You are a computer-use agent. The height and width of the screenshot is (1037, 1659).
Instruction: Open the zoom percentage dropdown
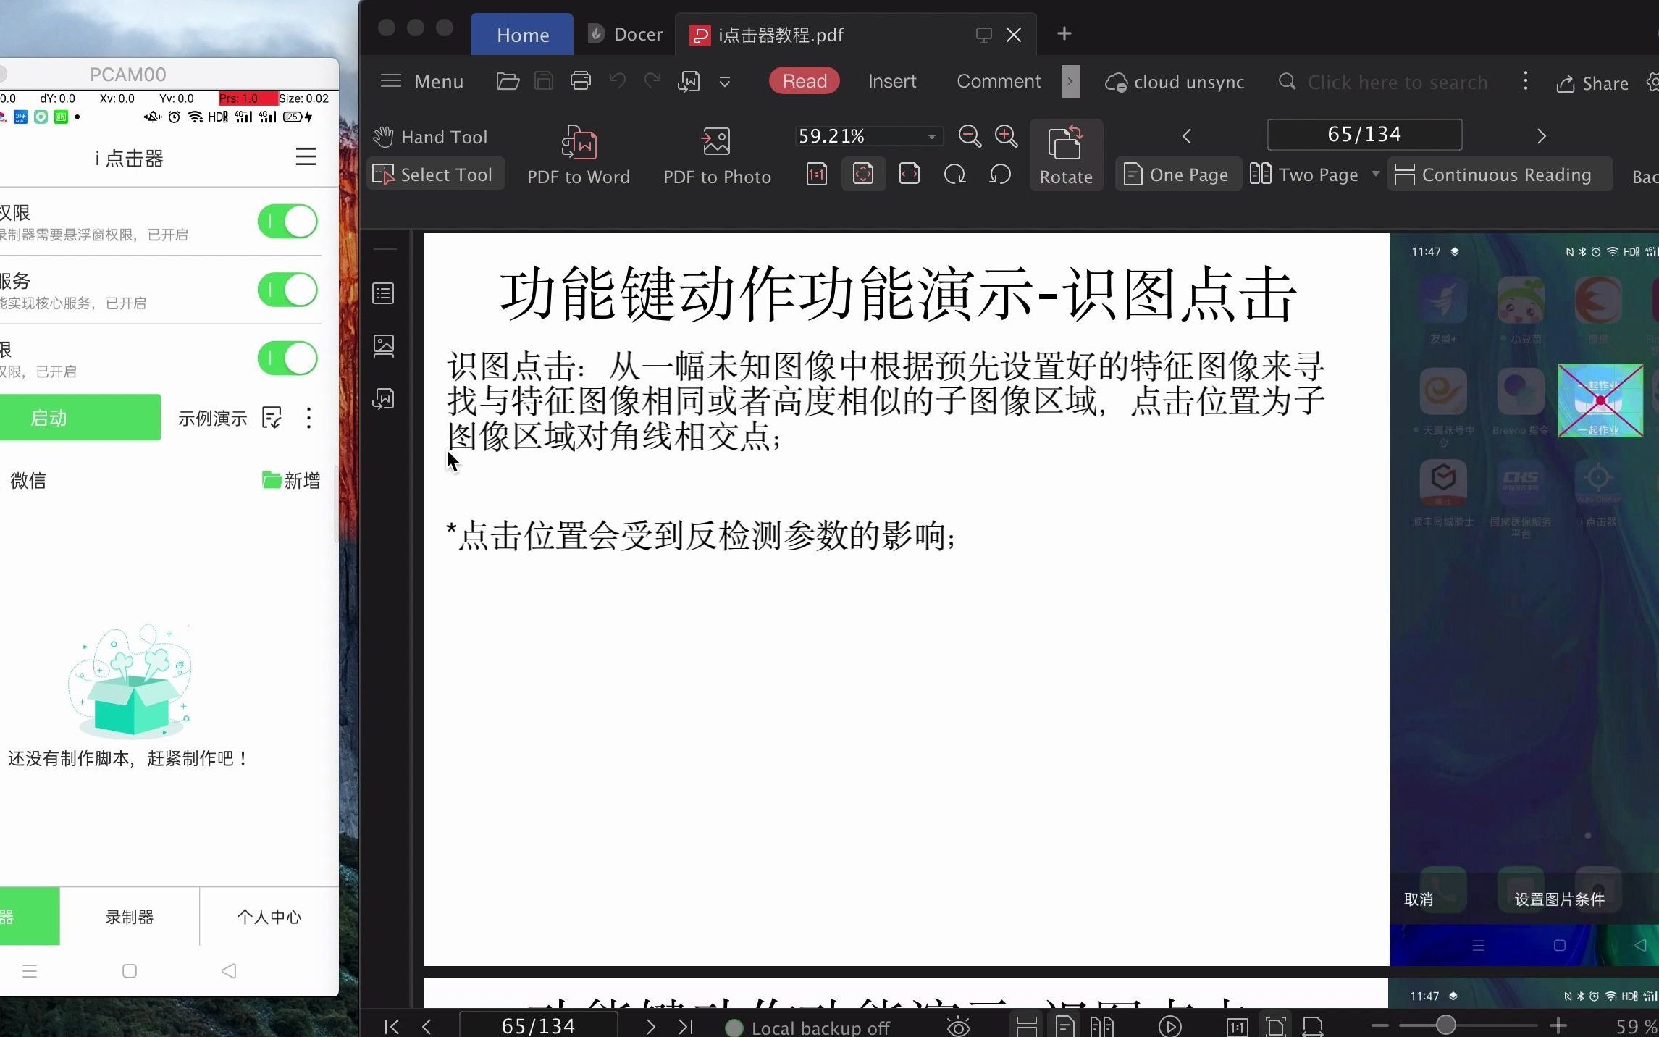[931, 136]
